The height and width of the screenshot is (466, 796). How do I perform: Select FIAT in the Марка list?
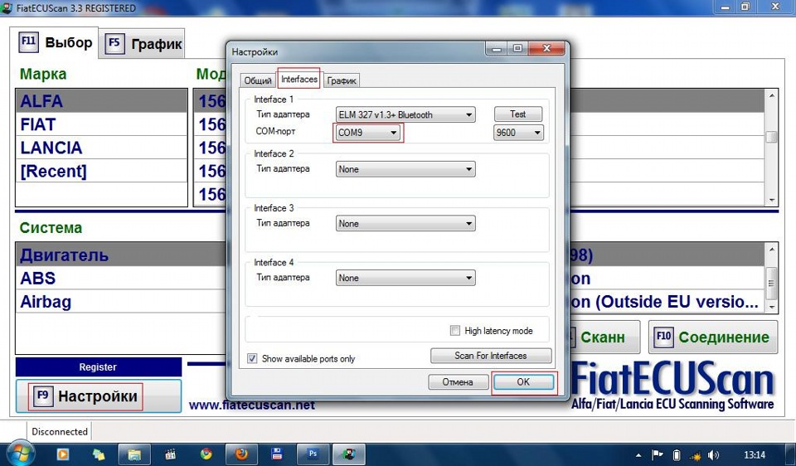tap(101, 124)
